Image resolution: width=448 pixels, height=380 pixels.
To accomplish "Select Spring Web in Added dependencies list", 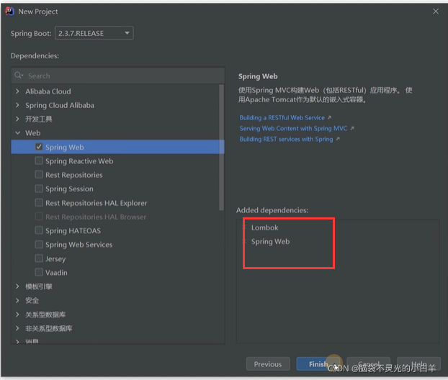I will pyautogui.click(x=270, y=242).
